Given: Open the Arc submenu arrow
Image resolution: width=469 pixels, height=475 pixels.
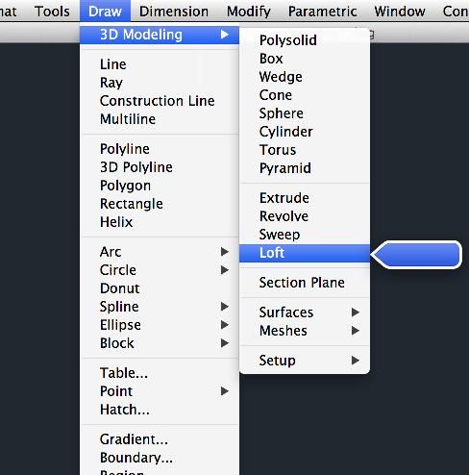Looking at the screenshot, I should [x=225, y=252].
